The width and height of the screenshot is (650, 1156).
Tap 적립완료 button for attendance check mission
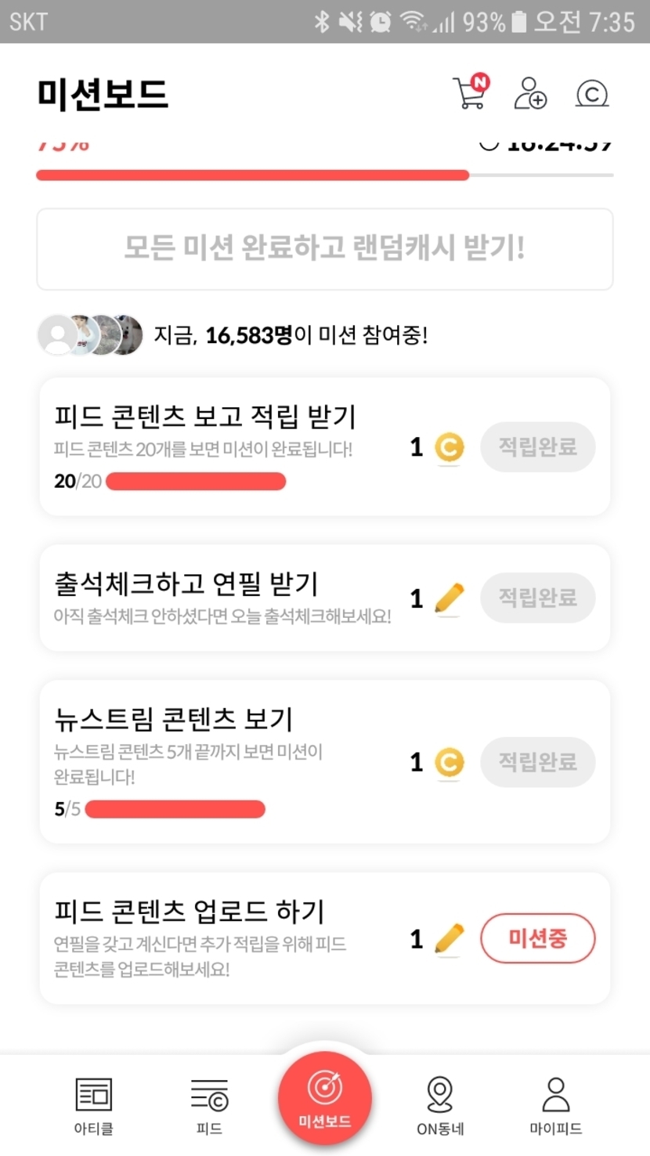tap(537, 598)
